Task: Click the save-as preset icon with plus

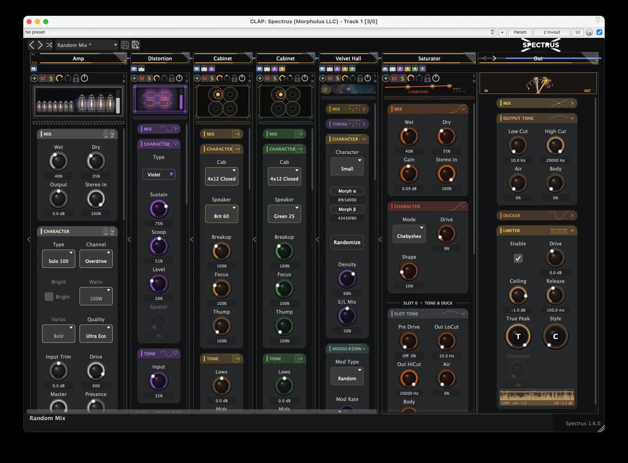Action: 136,45
